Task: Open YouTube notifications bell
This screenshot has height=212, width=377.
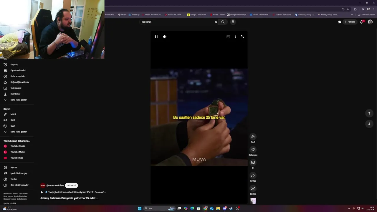Action: coord(362,22)
